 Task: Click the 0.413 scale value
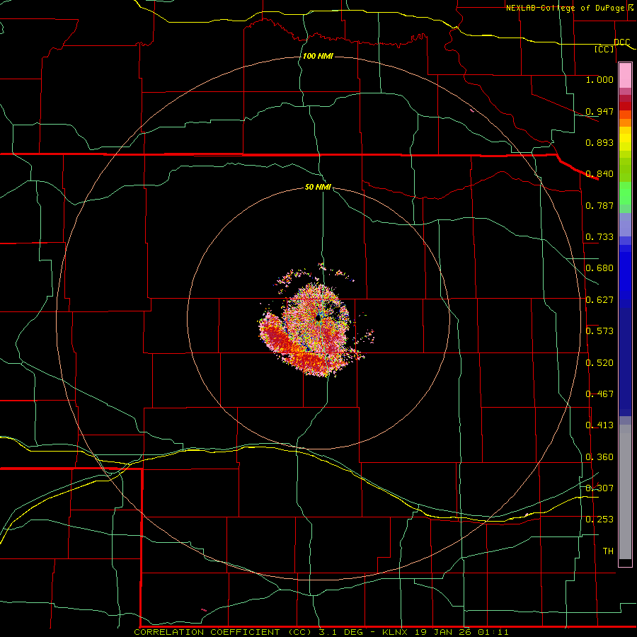pos(599,425)
